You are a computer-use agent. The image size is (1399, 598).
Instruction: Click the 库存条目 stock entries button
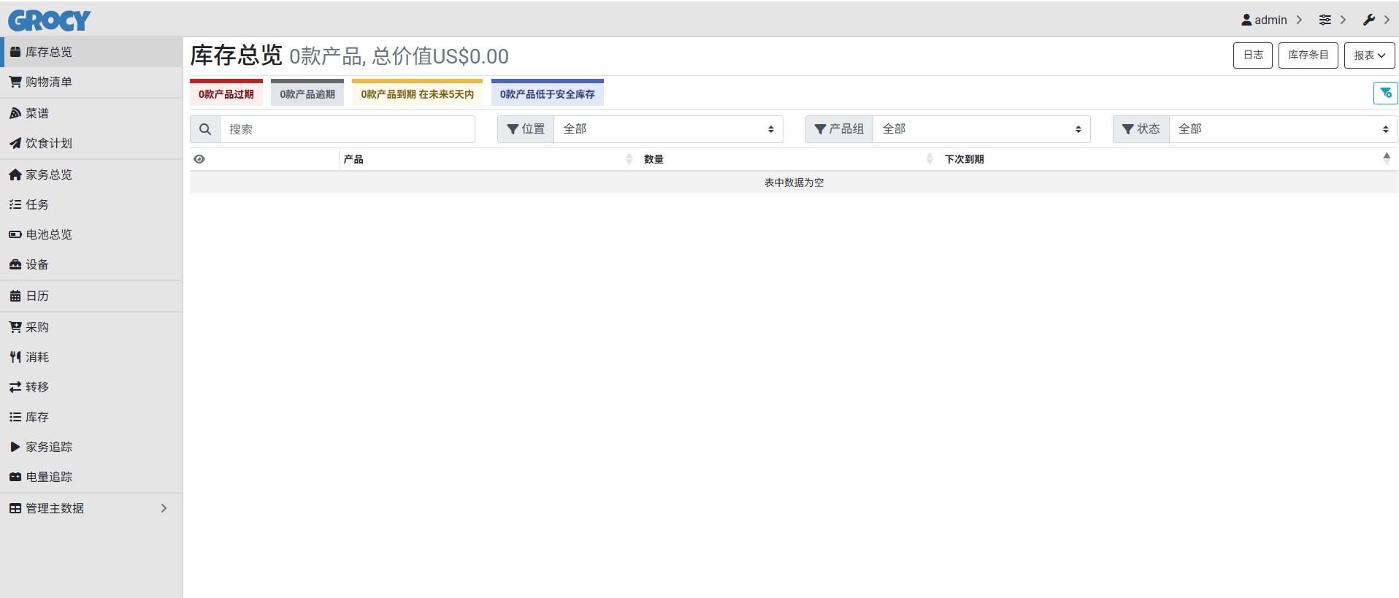click(x=1308, y=55)
